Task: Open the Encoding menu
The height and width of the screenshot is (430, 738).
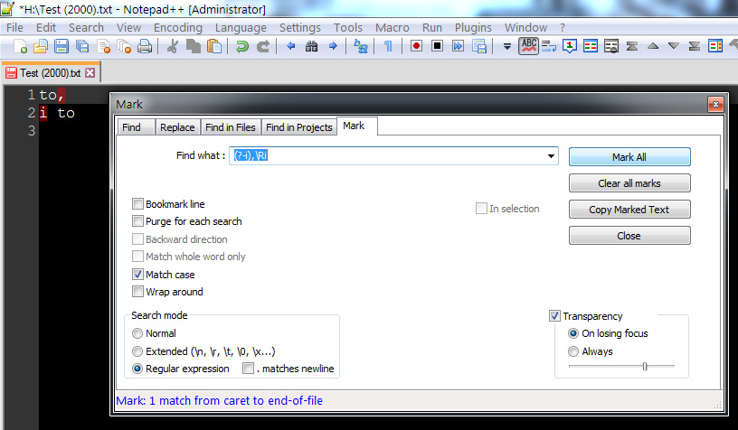Action: (x=178, y=28)
